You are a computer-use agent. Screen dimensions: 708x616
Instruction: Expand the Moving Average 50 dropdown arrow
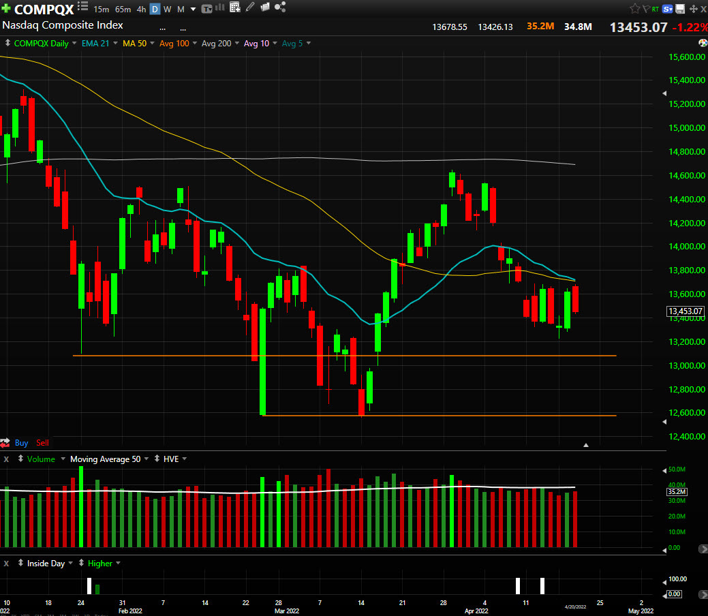click(147, 459)
